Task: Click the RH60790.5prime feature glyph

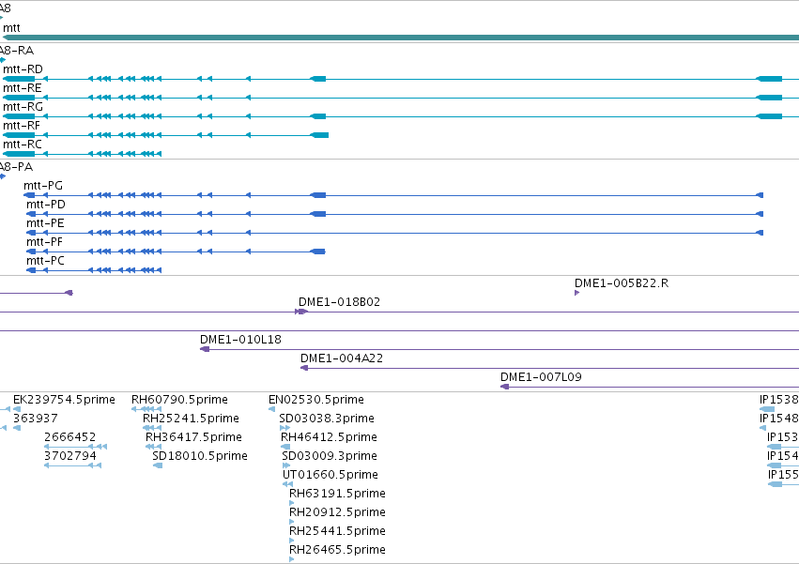Action: (x=146, y=409)
